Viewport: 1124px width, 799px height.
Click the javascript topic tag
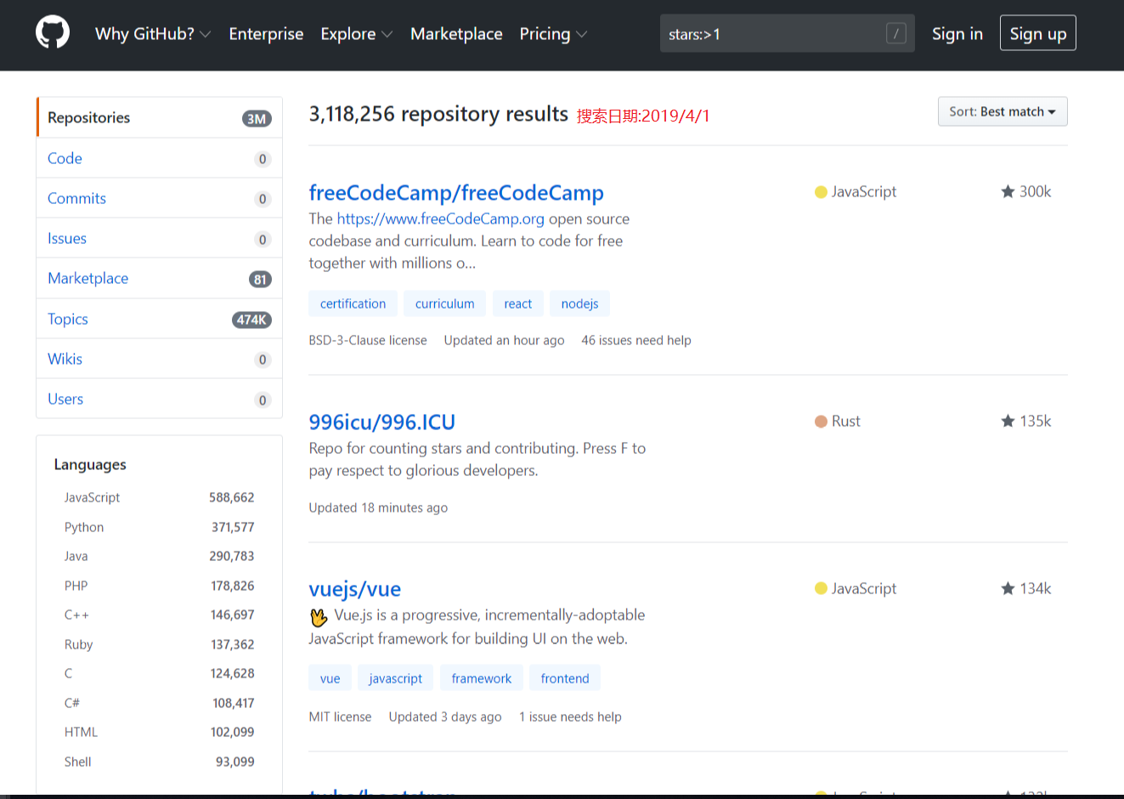pos(395,678)
